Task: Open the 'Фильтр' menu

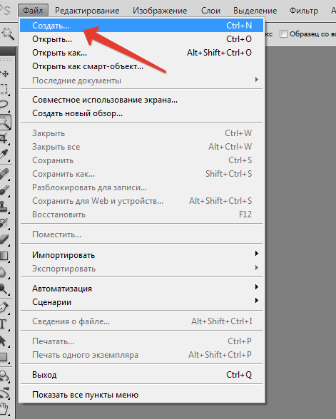Action: (x=304, y=11)
